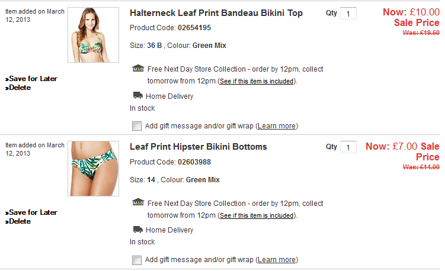View the bikini top product thumbnail
The width and height of the screenshot is (445, 271).
pyautogui.click(x=93, y=35)
